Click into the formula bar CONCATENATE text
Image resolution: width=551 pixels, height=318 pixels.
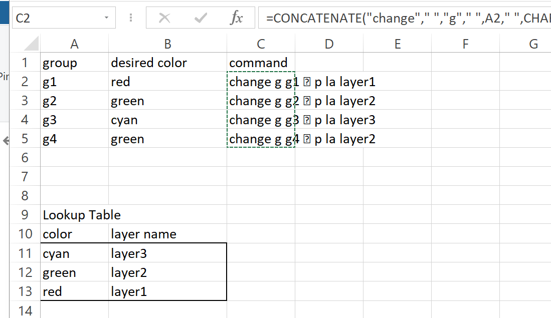[401, 19]
